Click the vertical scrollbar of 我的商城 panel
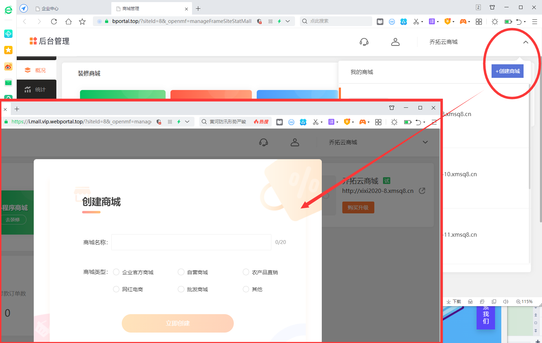Viewport: 542px width, 343px height. point(529,137)
